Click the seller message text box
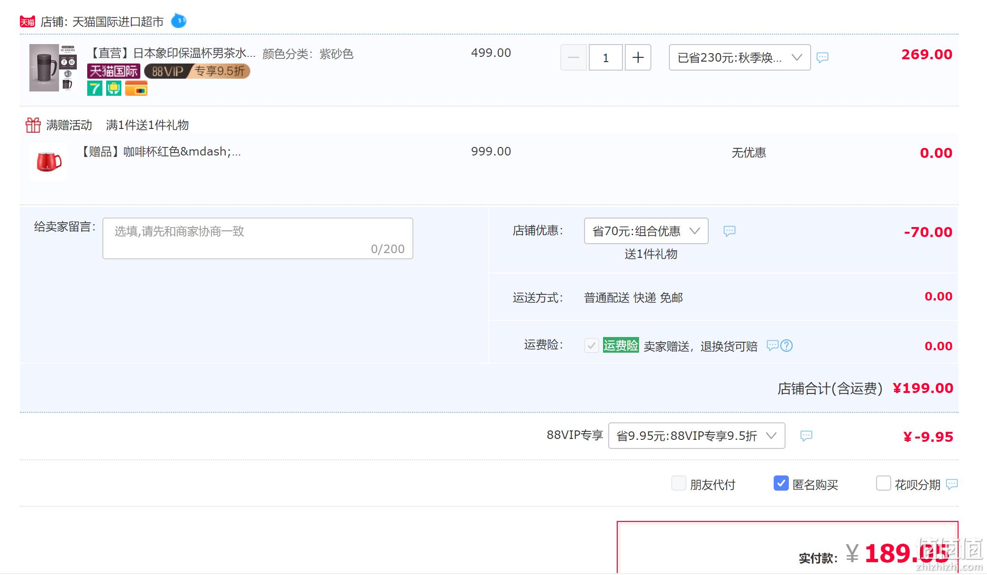Viewport: 987px width, 575px height. click(x=258, y=238)
